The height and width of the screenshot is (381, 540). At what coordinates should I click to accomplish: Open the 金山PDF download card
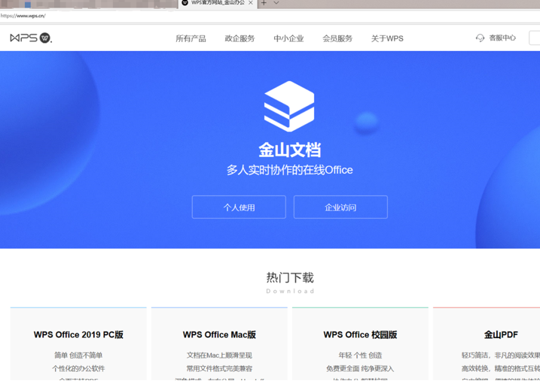pyautogui.click(x=487, y=344)
